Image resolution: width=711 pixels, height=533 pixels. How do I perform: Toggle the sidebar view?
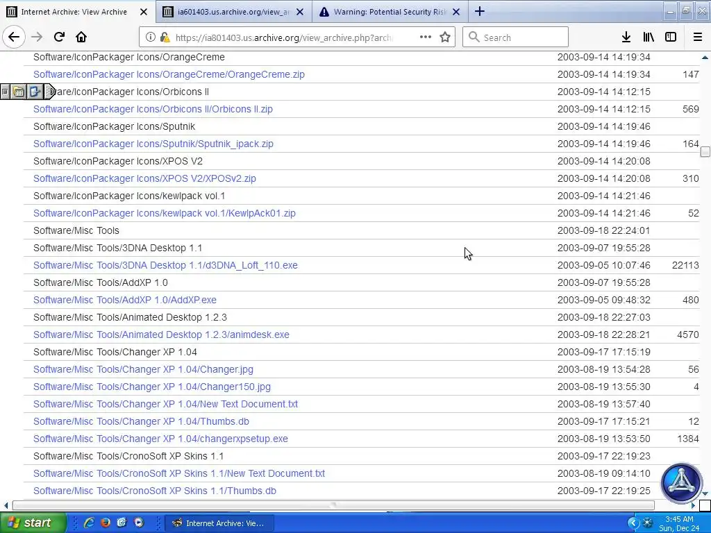tap(671, 37)
